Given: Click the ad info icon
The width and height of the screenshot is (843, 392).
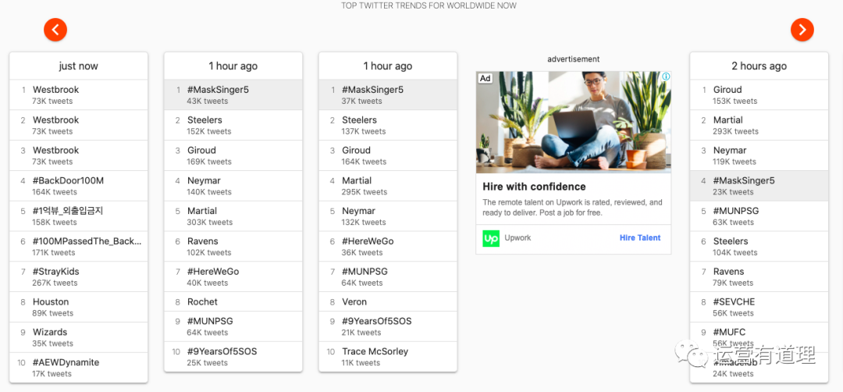Looking at the screenshot, I should pyautogui.click(x=666, y=77).
